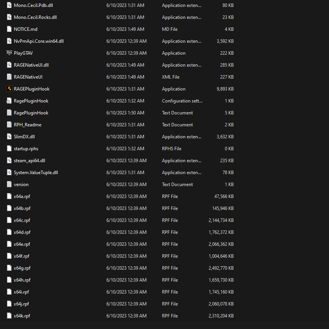This screenshot has height=329, width=329.
Task: Click the RagePluginHook configuration settings gear icon
Action: [x=9, y=101]
